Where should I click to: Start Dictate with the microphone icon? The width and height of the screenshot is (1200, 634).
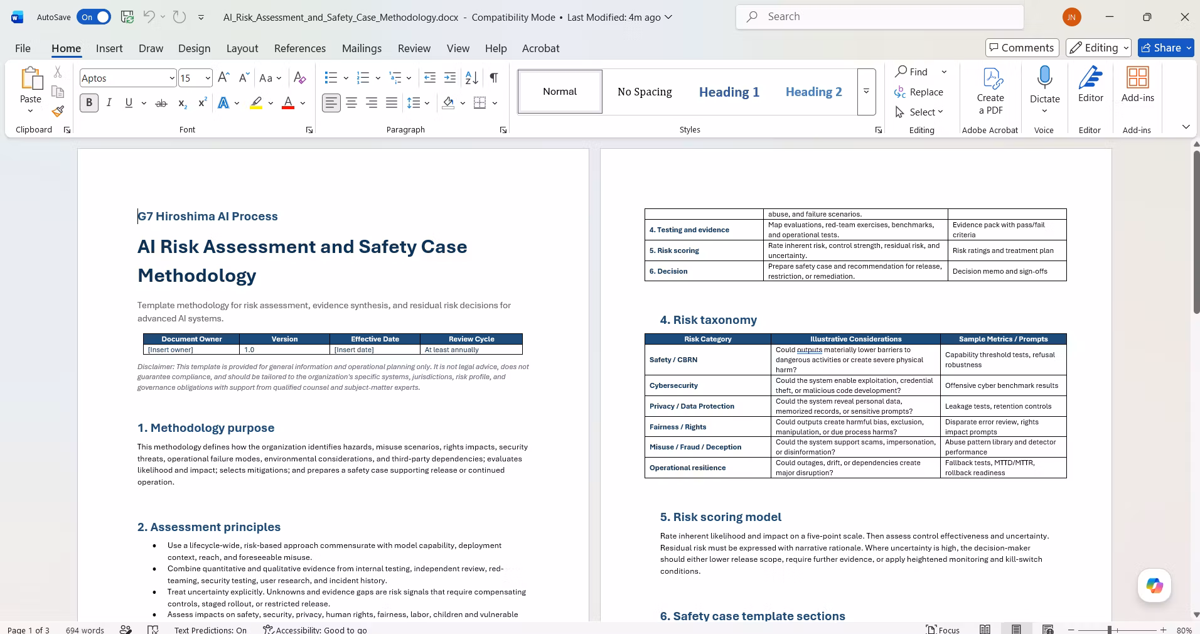pos(1044,84)
